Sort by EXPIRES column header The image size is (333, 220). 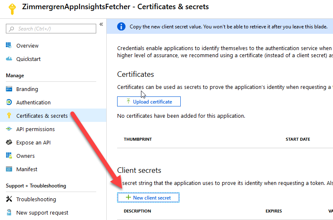tap(274, 211)
